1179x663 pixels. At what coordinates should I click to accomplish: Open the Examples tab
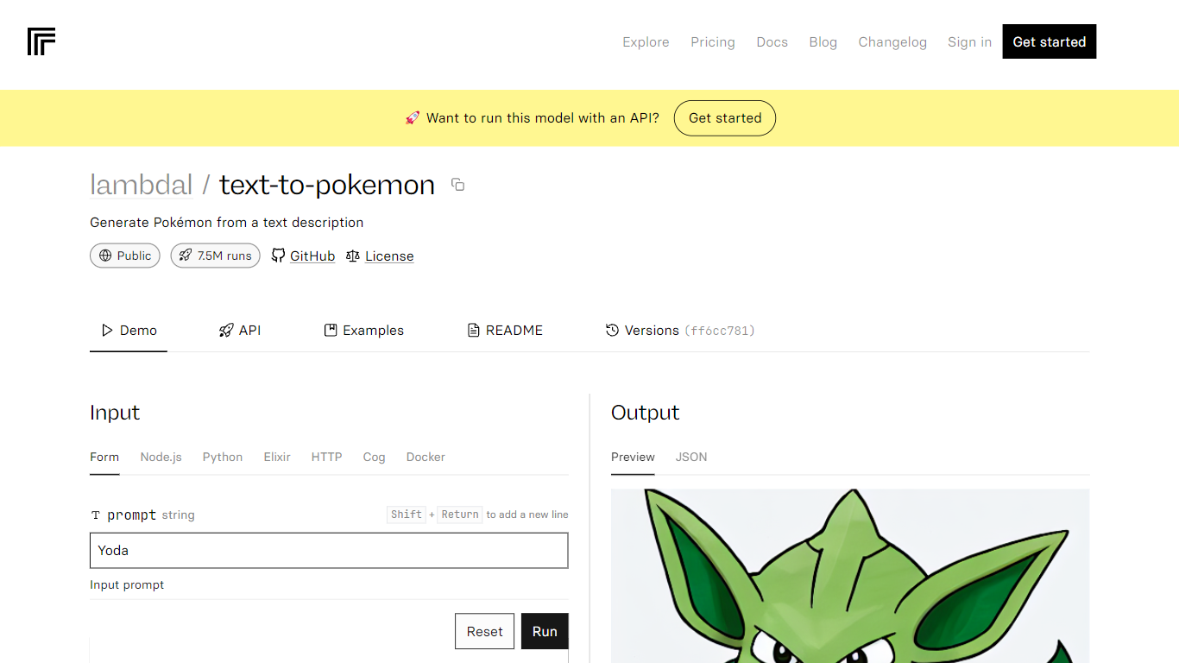point(363,330)
